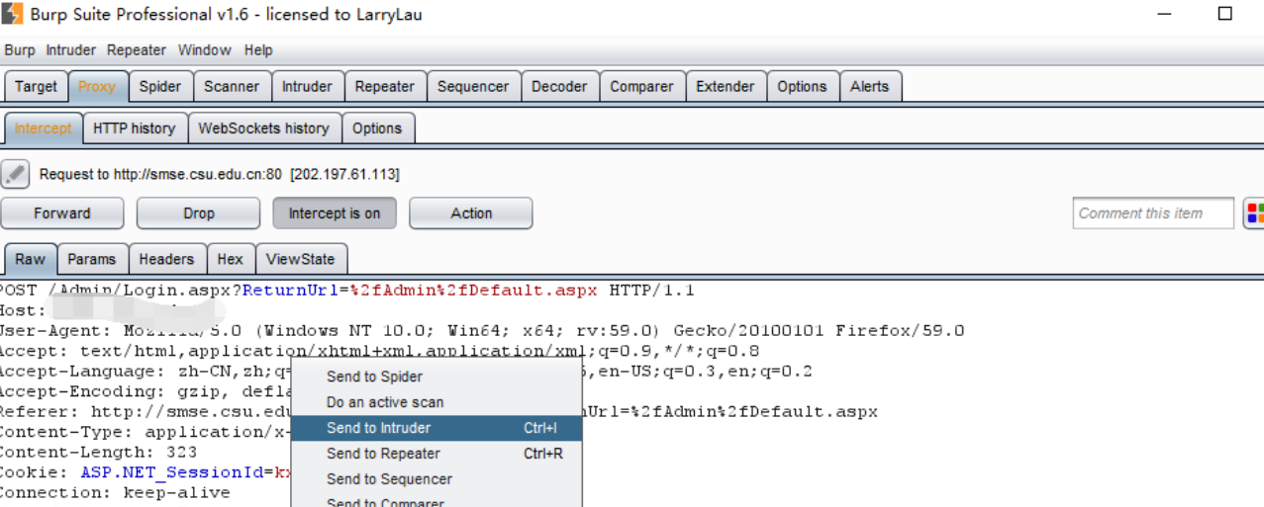Open the Scanner tab
1264x507 pixels.
click(x=232, y=87)
